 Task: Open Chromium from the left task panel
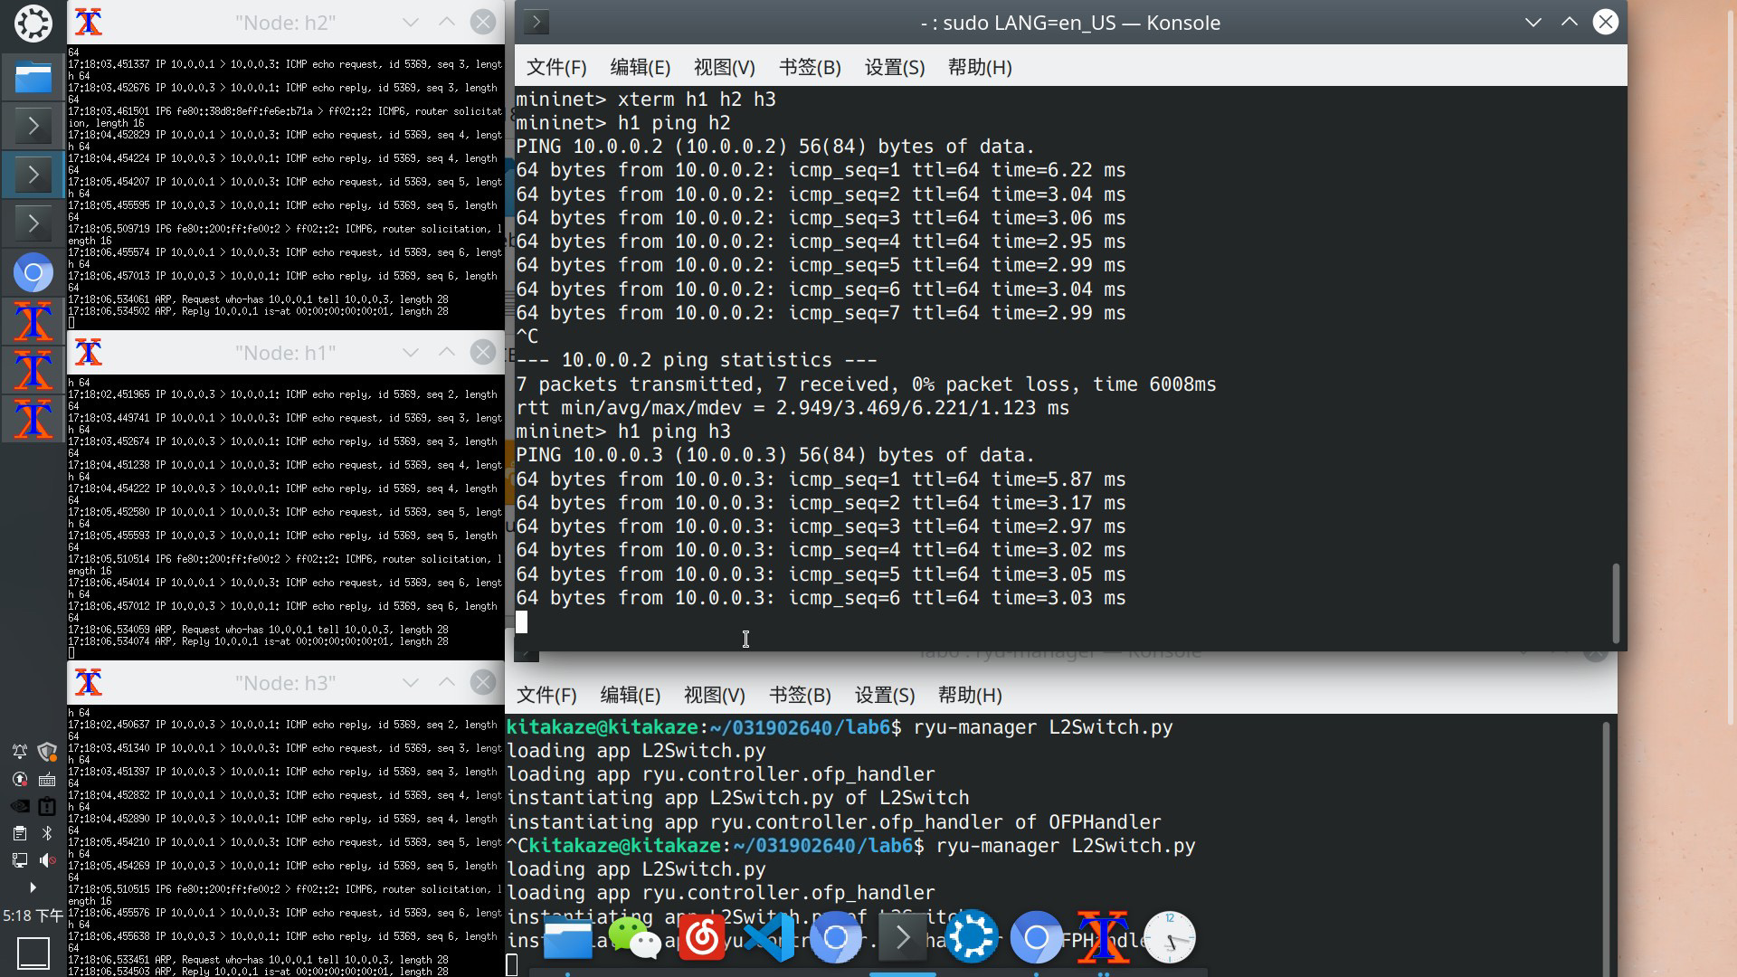pyautogui.click(x=33, y=272)
